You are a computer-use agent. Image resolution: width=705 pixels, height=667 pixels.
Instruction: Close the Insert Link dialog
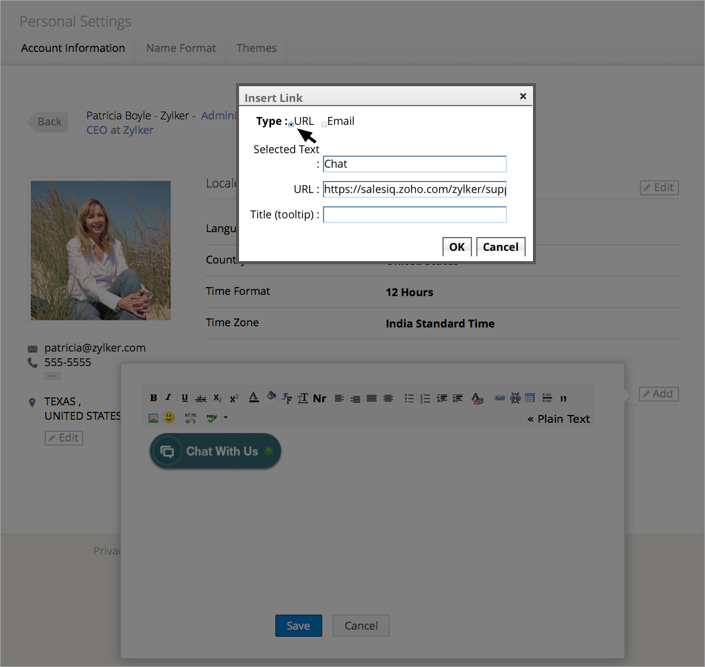[x=523, y=96]
